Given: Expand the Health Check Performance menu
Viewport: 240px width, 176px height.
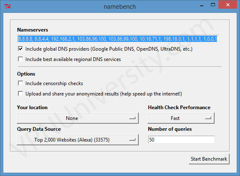Looking at the screenshot, I should click(x=181, y=118).
